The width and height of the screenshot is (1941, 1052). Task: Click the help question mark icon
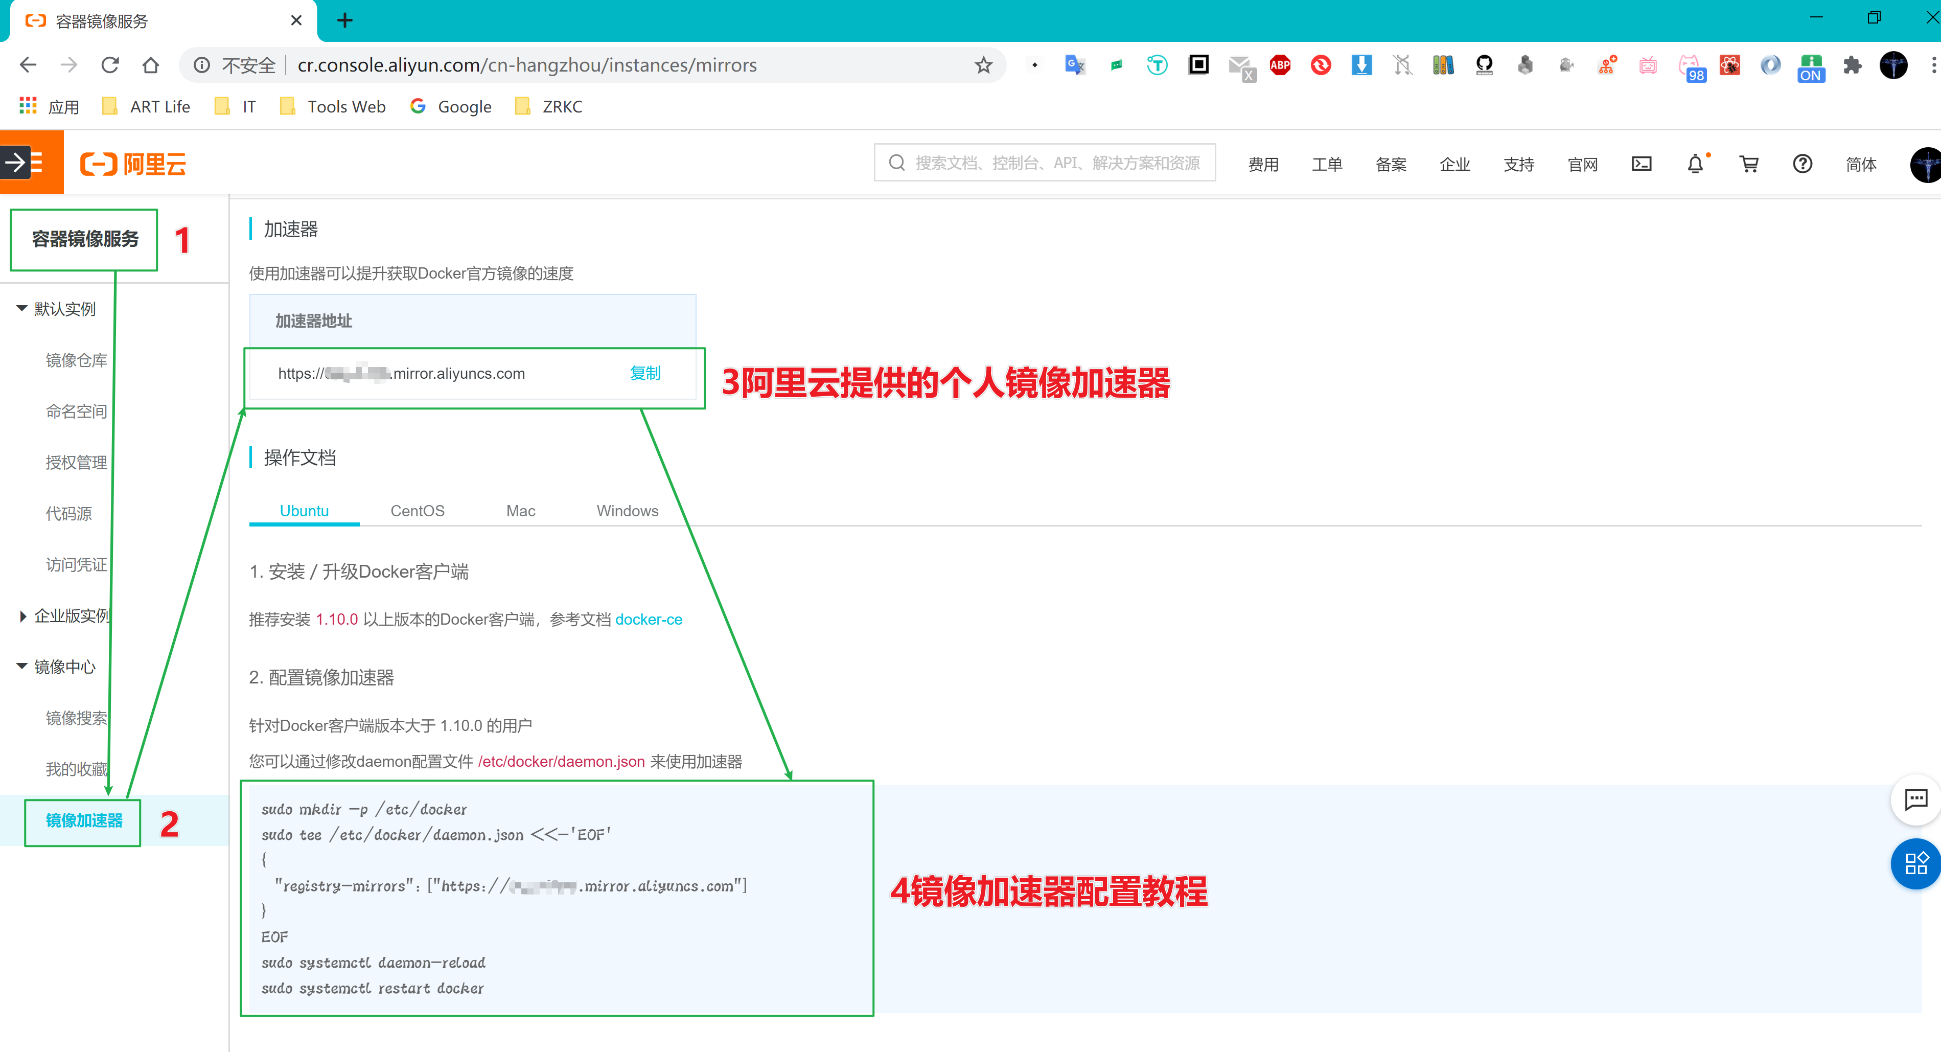1801,164
